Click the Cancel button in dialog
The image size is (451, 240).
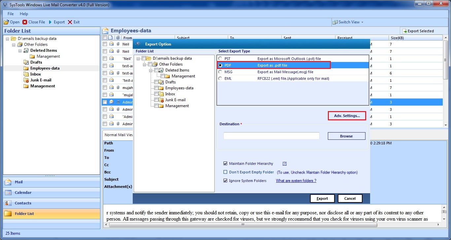(350, 198)
